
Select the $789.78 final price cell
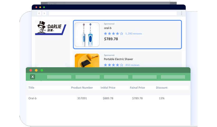[x=137, y=98]
